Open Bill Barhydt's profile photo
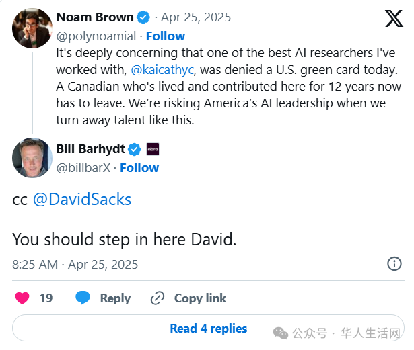414x350 pixels. pos(32,158)
